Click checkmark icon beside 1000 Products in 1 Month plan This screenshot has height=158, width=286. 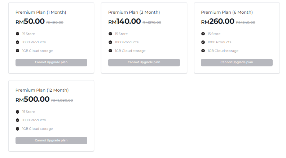[x=17, y=42]
